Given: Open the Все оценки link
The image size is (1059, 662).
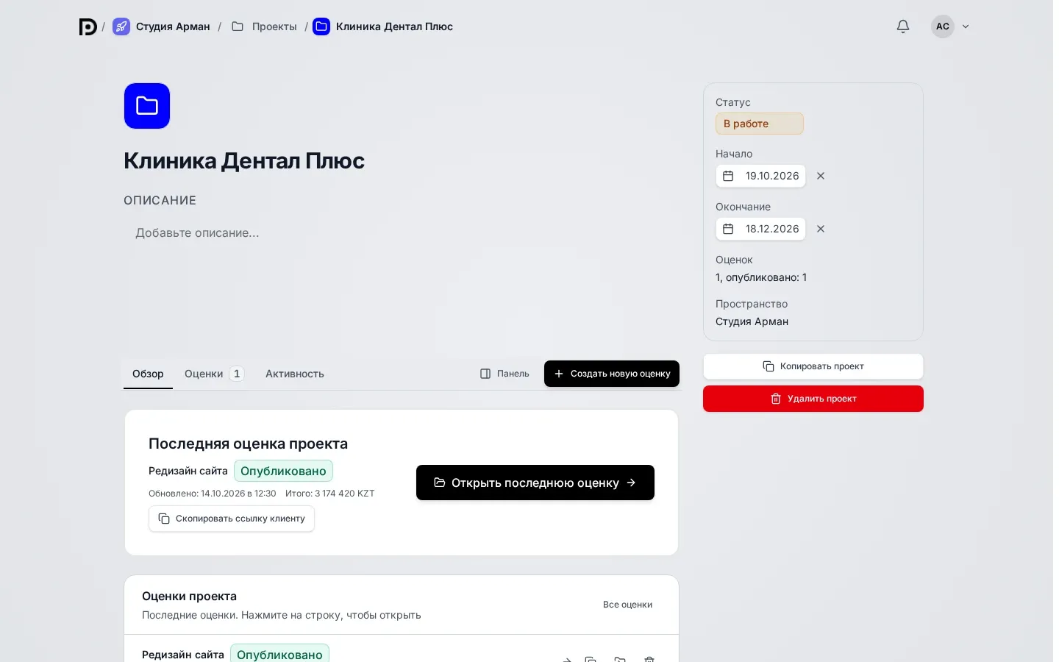Looking at the screenshot, I should (627, 605).
